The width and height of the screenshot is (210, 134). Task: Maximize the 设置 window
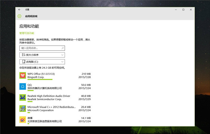pos(183,10)
